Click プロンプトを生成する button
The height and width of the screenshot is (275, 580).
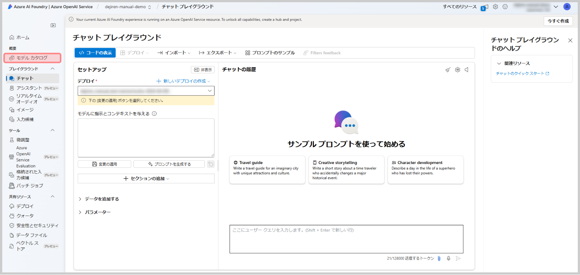[169, 164]
